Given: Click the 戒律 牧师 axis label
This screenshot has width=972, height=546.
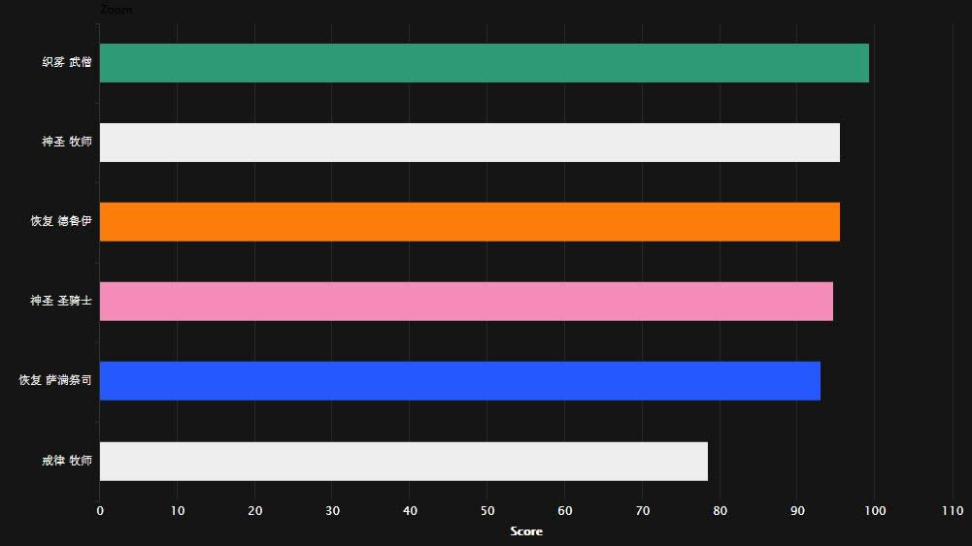Looking at the screenshot, I should tap(66, 461).
